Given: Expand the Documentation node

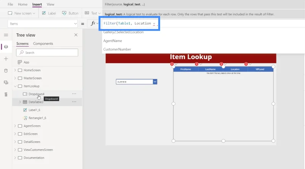Looking at the screenshot, I should click(15, 158).
